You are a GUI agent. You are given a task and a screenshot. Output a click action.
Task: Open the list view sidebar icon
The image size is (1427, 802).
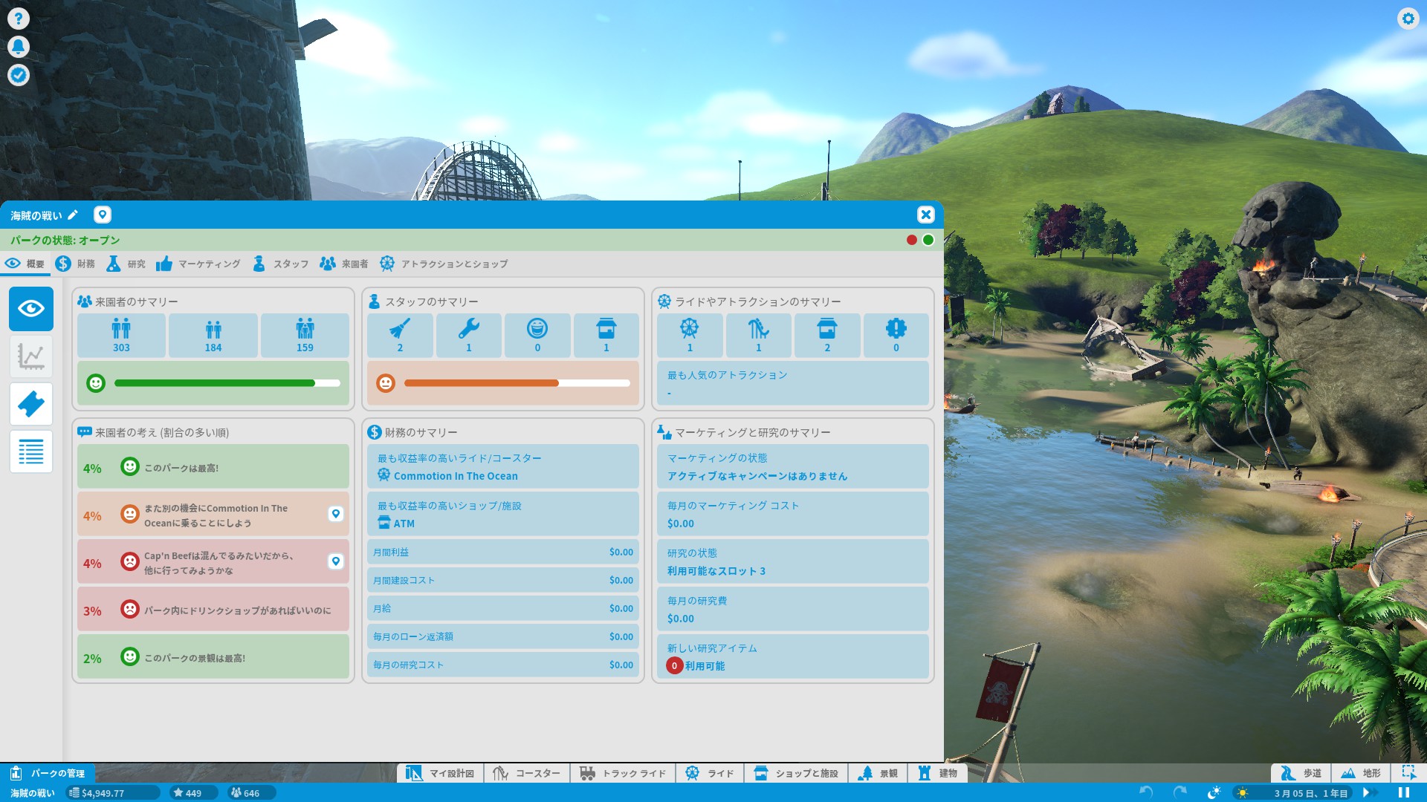click(x=31, y=451)
